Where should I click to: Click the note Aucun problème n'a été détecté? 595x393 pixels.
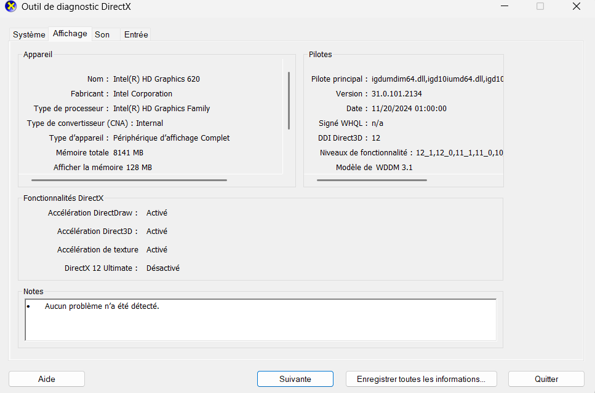coord(102,306)
